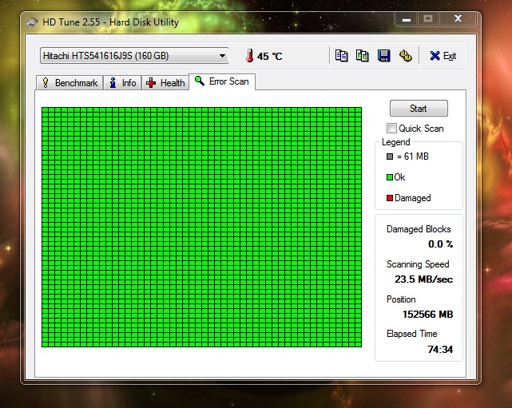Click the Elapsed Time label
The image size is (512, 408).
(411, 334)
